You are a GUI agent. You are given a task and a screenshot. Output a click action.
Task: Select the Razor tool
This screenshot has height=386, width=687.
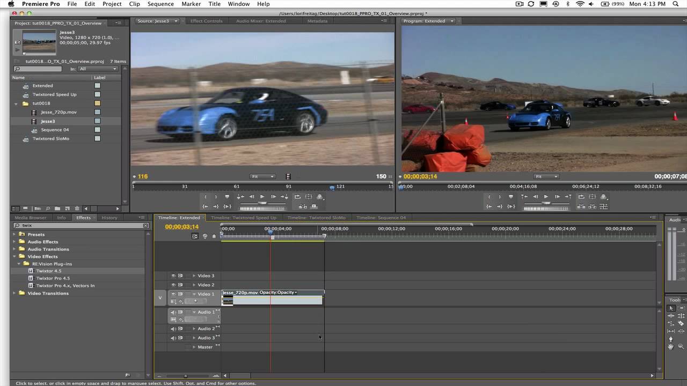[x=681, y=323]
